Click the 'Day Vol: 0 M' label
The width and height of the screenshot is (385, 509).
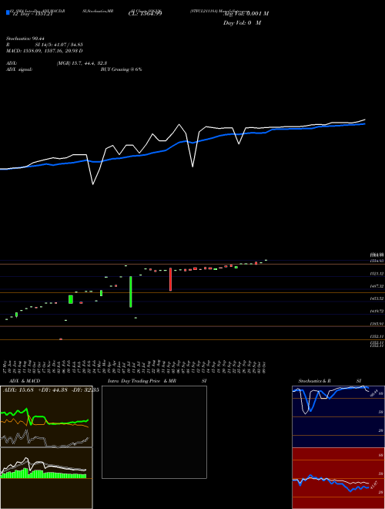pyautogui.click(x=242, y=23)
